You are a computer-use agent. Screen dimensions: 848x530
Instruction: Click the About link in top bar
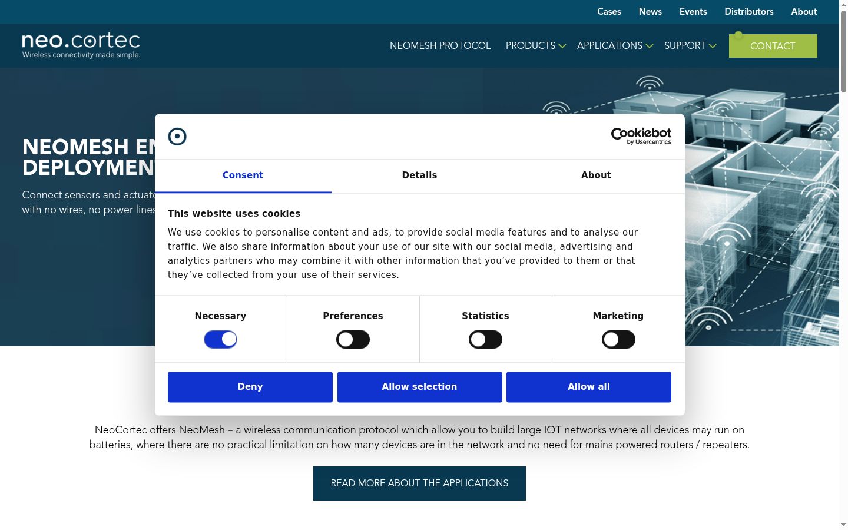click(x=804, y=12)
